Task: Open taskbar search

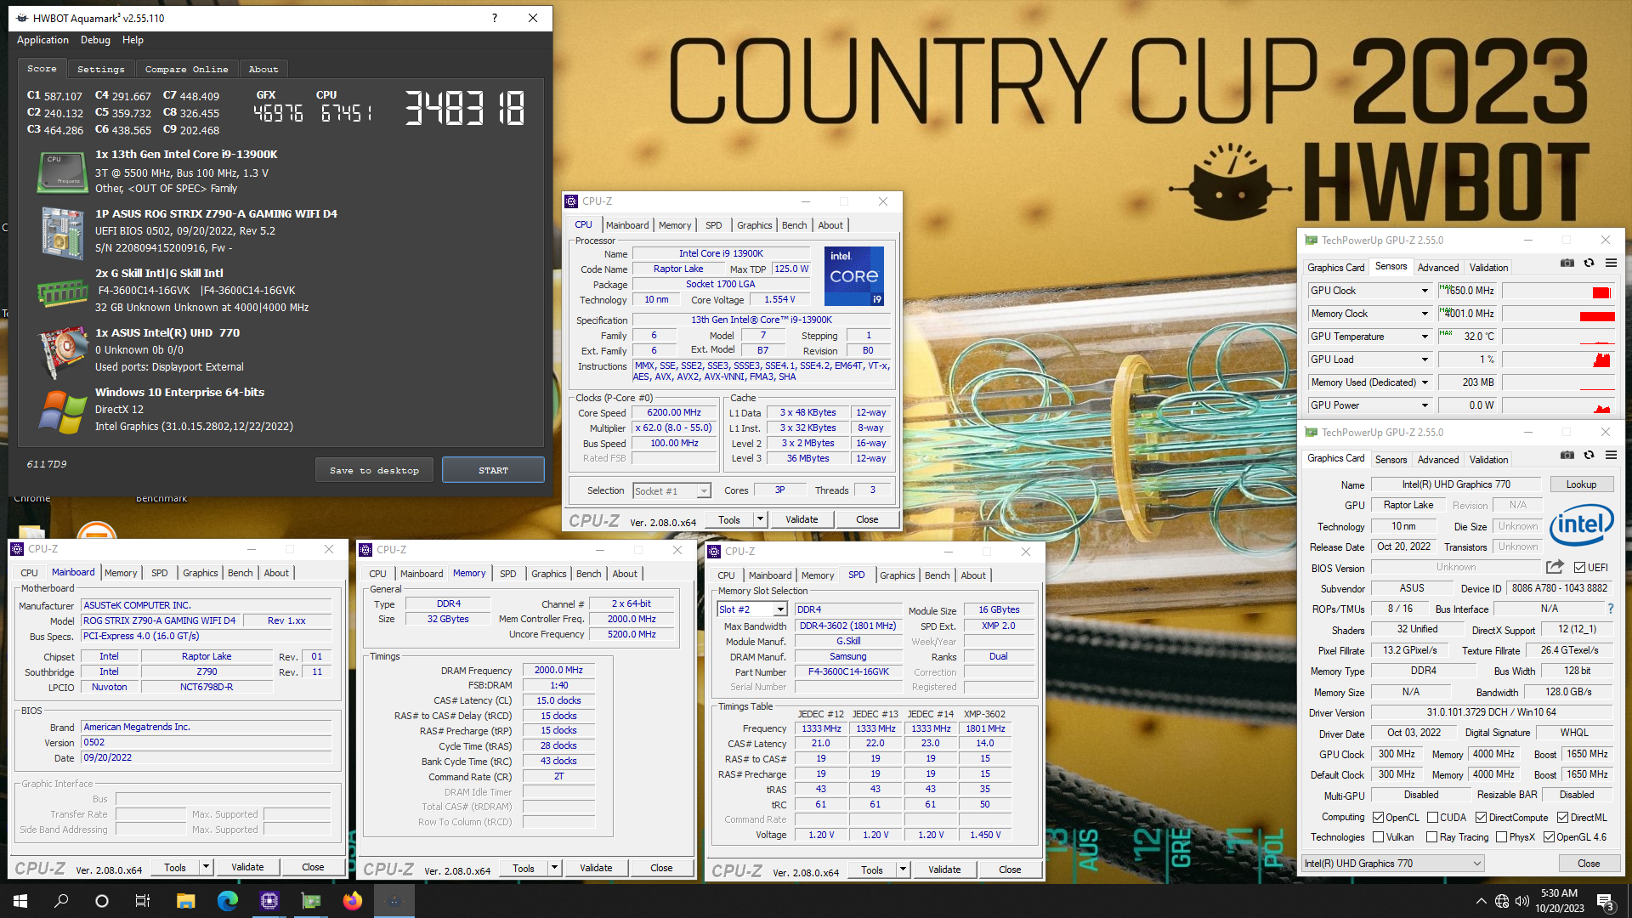Action: (x=61, y=901)
